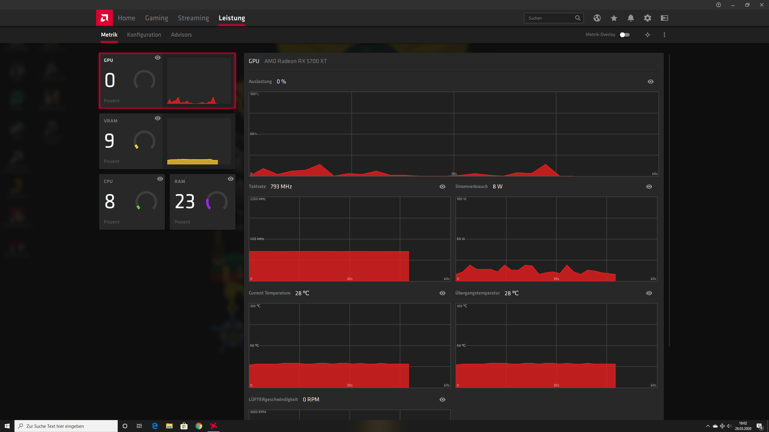Toggle eye icon for LÜFTERgeschwindigkeit
The image size is (769, 432).
(x=442, y=400)
